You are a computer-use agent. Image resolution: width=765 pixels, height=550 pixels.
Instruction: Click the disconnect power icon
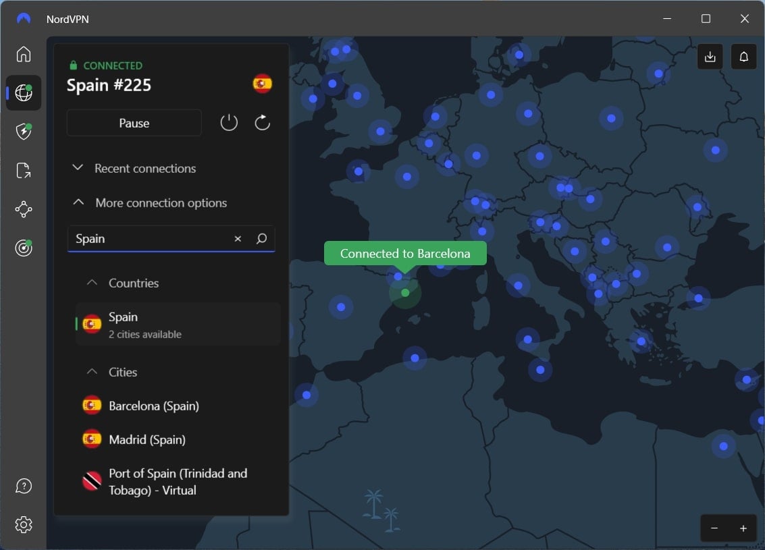click(229, 123)
